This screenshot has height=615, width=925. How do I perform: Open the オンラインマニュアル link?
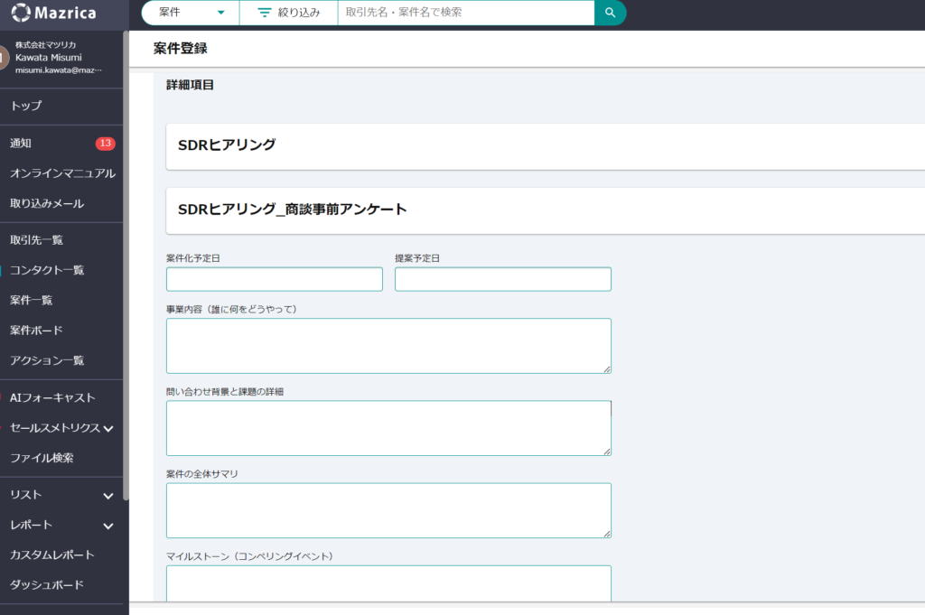62,173
